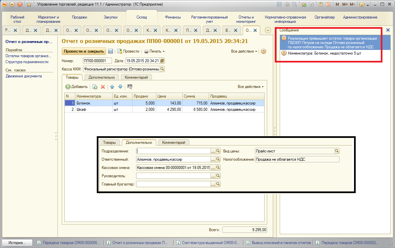Close the Сообщения messages panel

388,30
